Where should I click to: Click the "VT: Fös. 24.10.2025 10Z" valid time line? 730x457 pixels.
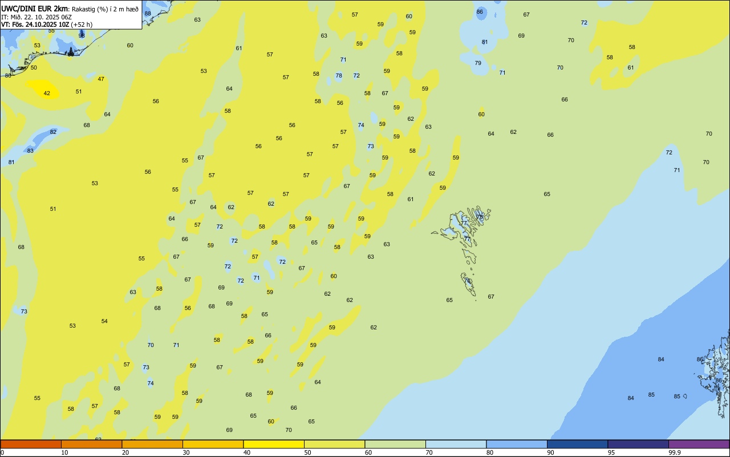(x=35, y=25)
